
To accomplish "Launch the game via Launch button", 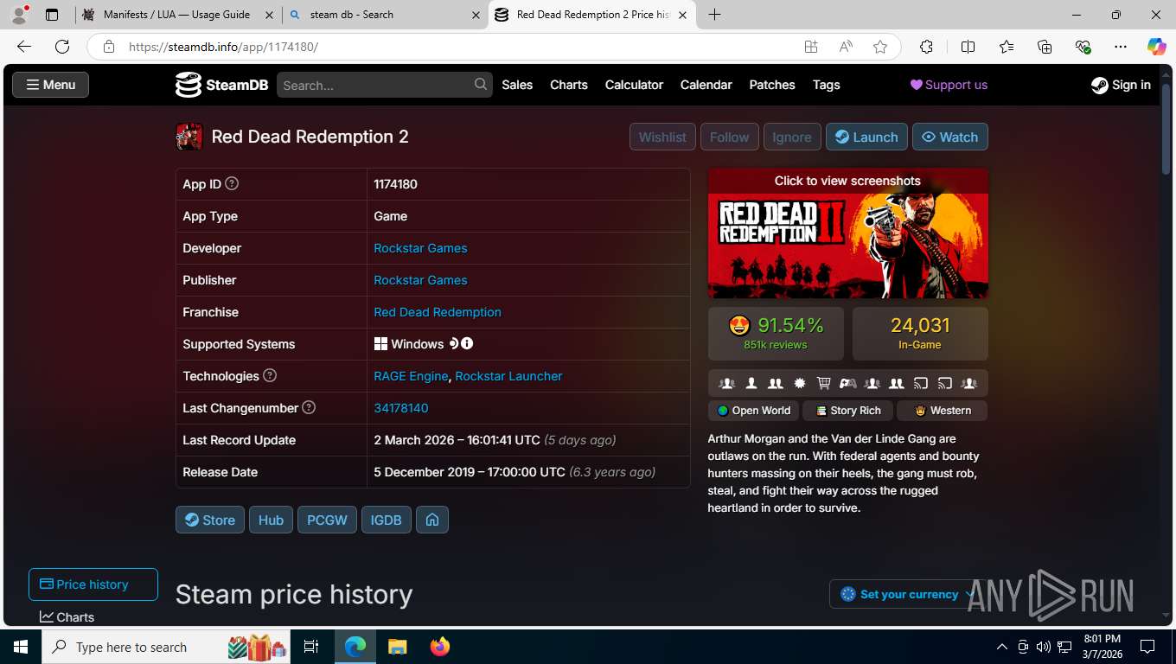I will [866, 137].
